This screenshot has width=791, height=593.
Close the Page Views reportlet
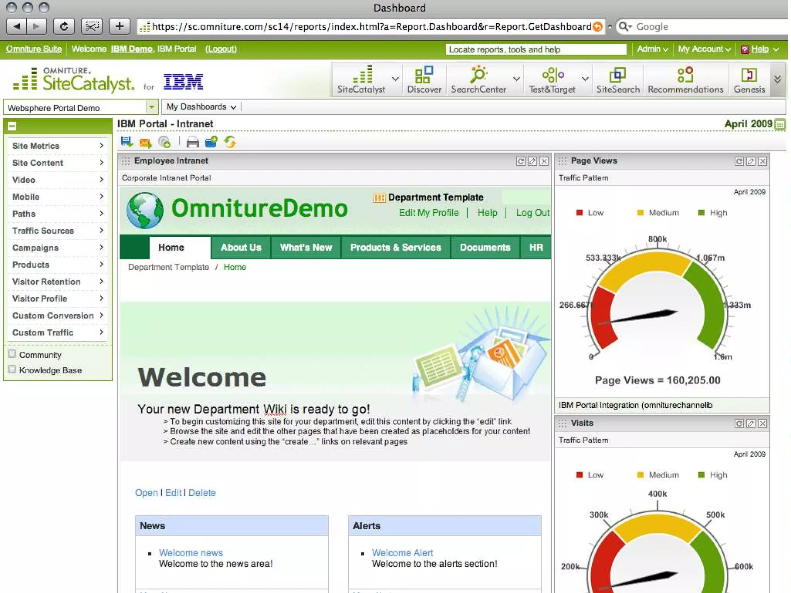pos(762,161)
